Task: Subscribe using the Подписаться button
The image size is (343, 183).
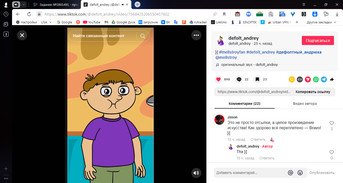Action: point(318,40)
